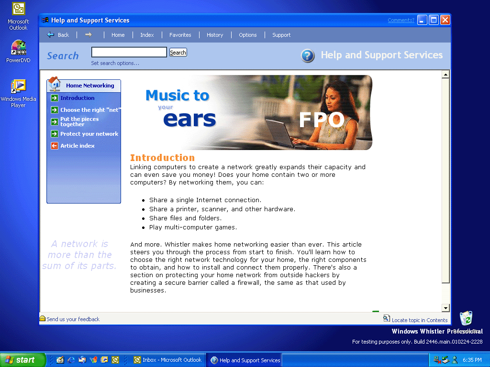Open the Index section
Screen dimensions: 490x367
[147, 35]
